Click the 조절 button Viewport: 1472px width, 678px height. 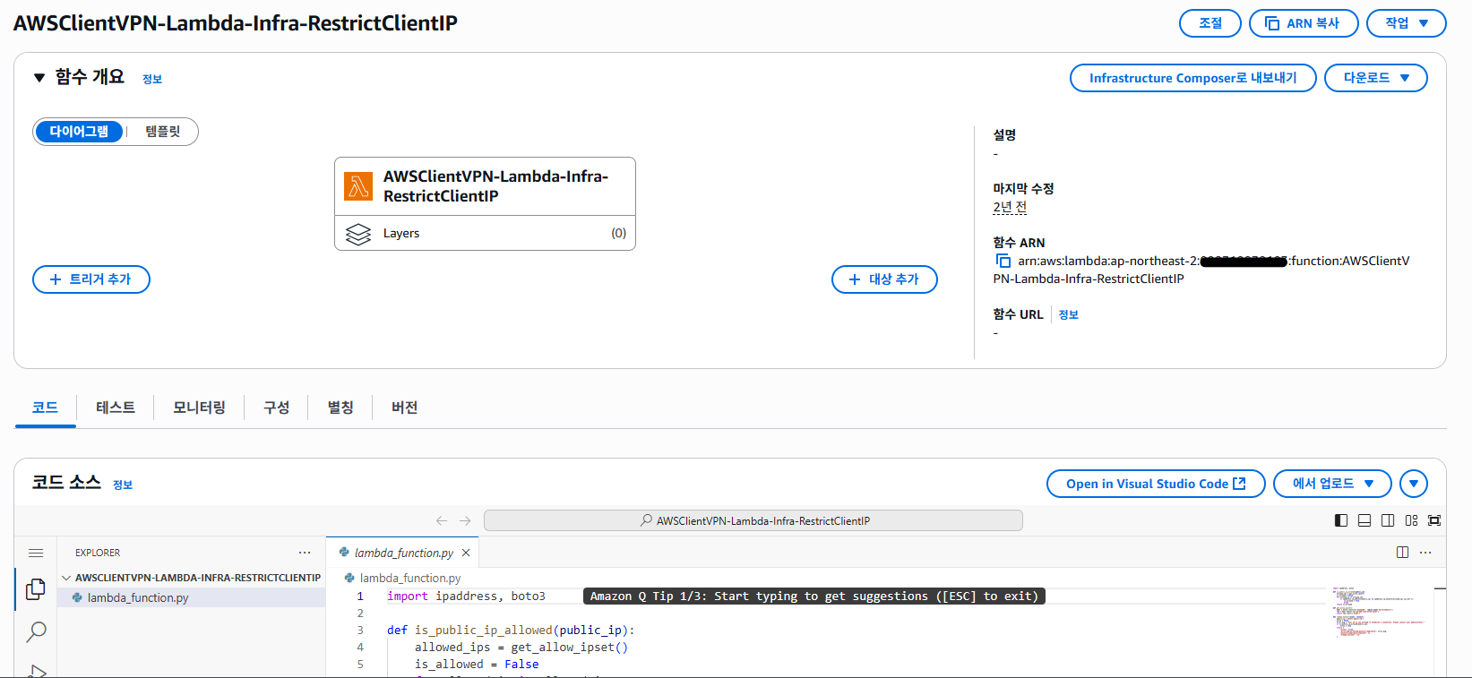[x=1210, y=23]
